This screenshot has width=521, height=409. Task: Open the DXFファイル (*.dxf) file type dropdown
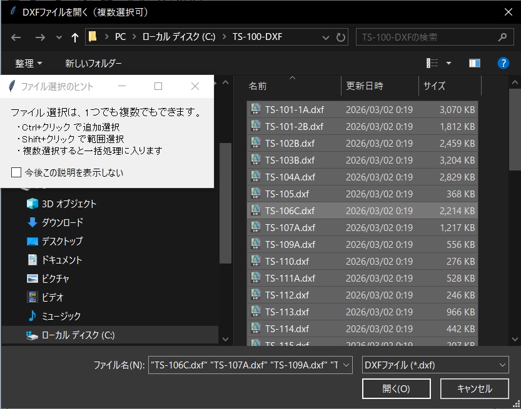[x=503, y=365]
